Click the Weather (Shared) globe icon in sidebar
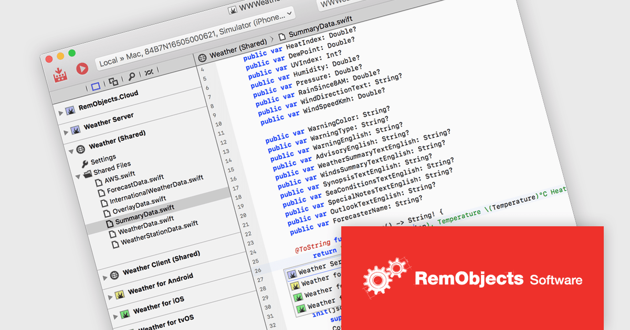Screen dimensions: 630x330 click(80, 149)
